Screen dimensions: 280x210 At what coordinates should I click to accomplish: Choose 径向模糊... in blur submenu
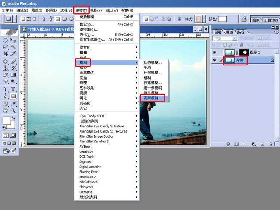tap(154, 73)
